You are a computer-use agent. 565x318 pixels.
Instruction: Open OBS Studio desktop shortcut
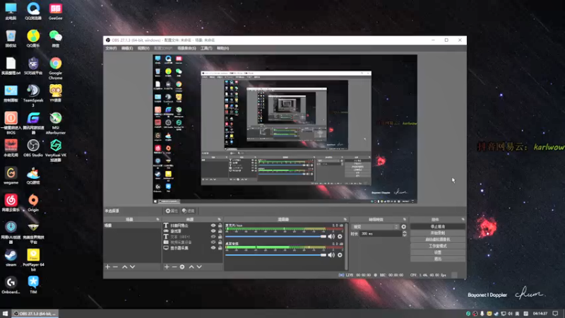(32, 148)
